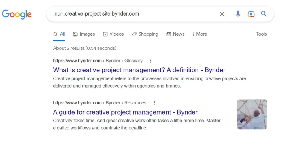Viewport: 295px width, 151px height.
Task: Open 'What is creative project management?' result
Action: pyautogui.click(x=139, y=70)
